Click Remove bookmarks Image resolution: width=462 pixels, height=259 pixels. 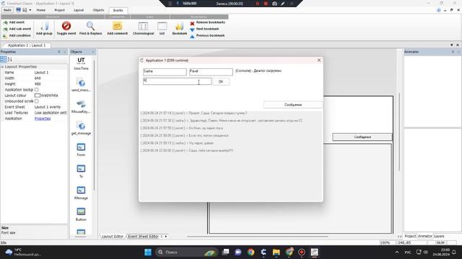pyautogui.click(x=207, y=22)
